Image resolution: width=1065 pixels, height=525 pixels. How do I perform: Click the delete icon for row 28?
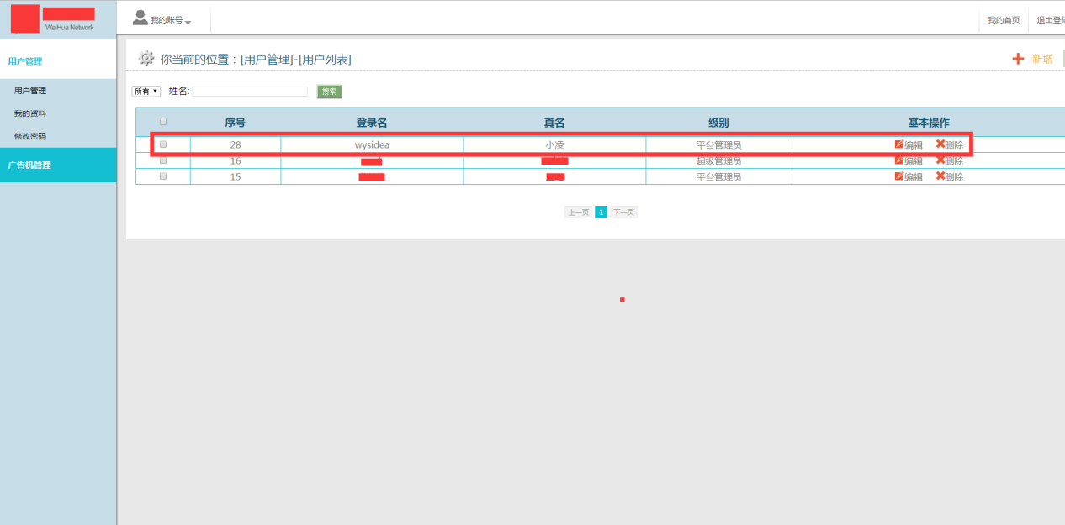[x=940, y=144]
